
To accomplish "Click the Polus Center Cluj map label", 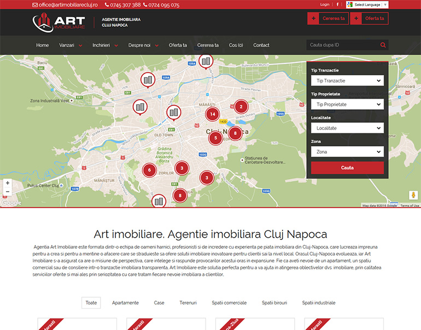I will click(x=43, y=185).
